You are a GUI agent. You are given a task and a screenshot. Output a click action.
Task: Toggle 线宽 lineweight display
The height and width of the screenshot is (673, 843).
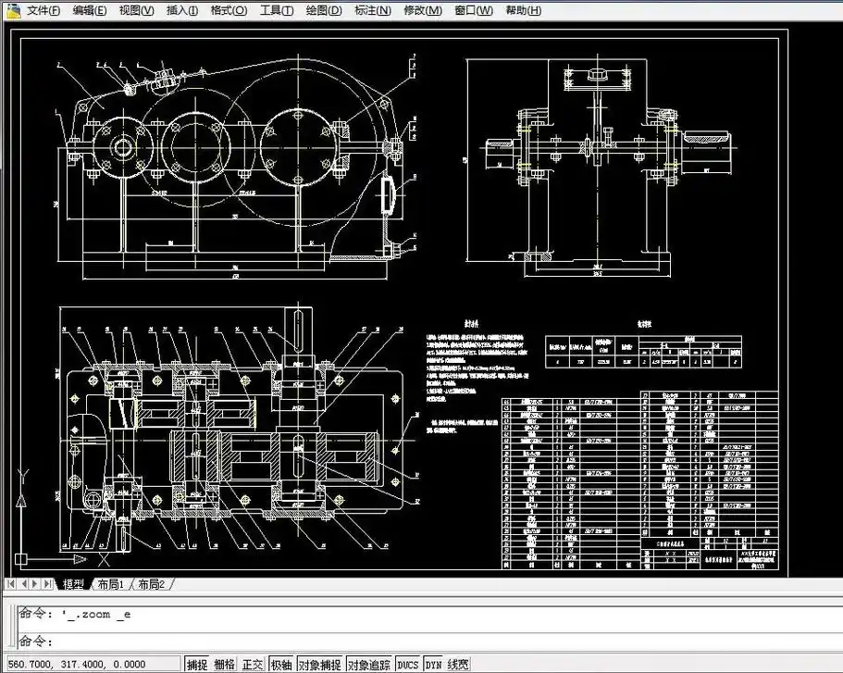pyautogui.click(x=458, y=664)
